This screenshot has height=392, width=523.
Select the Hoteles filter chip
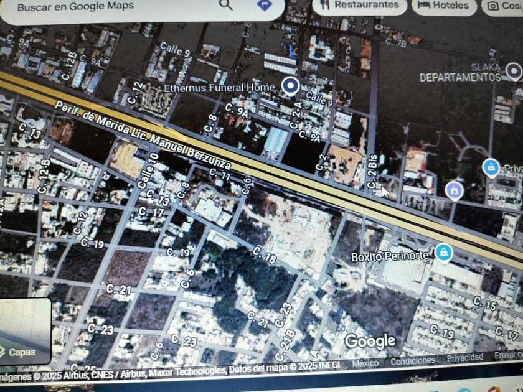tap(445, 6)
